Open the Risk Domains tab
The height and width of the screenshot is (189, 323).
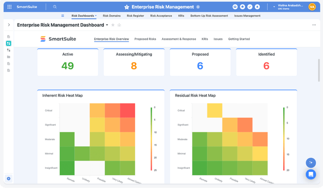tap(112, 16)
